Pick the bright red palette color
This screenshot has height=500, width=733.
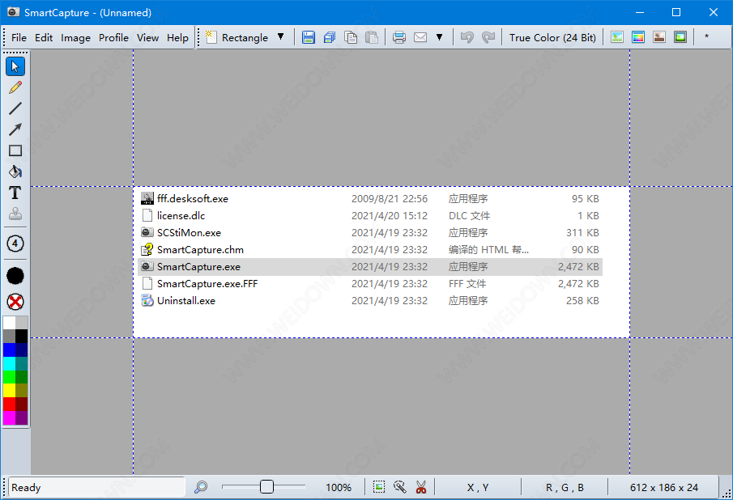tap(9, 404)
